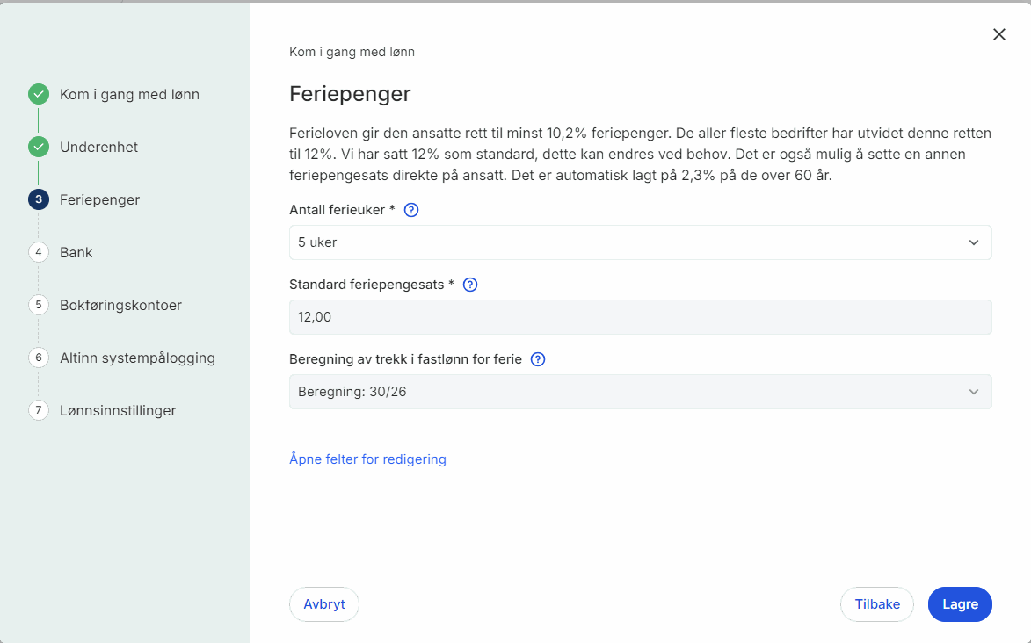Jump to the Lønnsinnstillinger step

[118, 410]
